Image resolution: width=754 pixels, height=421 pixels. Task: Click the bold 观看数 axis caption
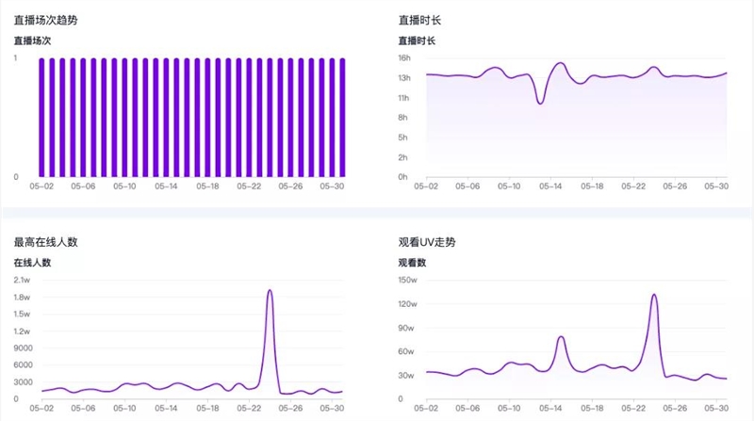click(x=412, y=263)
